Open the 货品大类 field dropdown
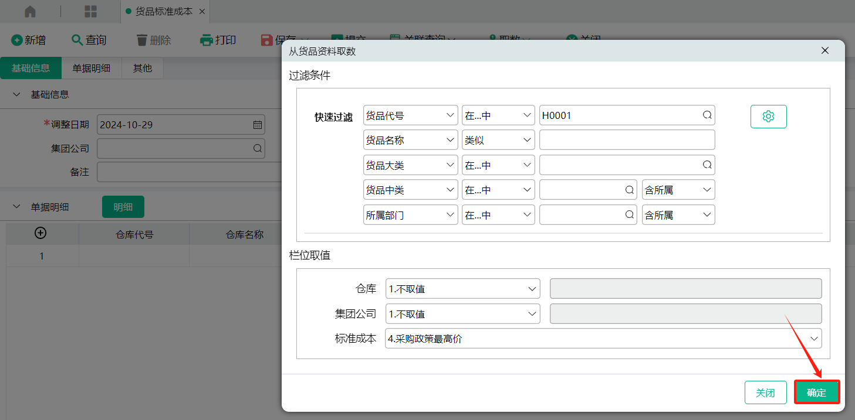The image size is (855, 420). [410, 165]
